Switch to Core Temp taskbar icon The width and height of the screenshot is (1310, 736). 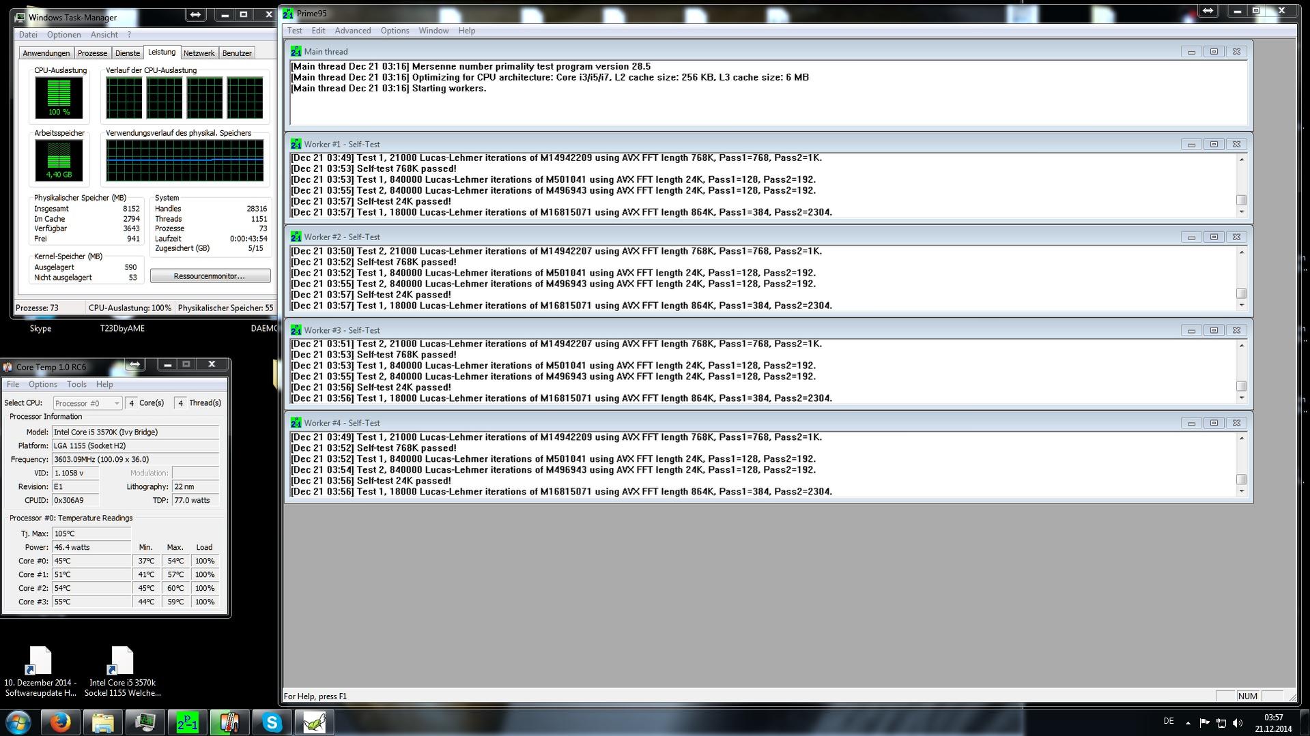point(229,722)
